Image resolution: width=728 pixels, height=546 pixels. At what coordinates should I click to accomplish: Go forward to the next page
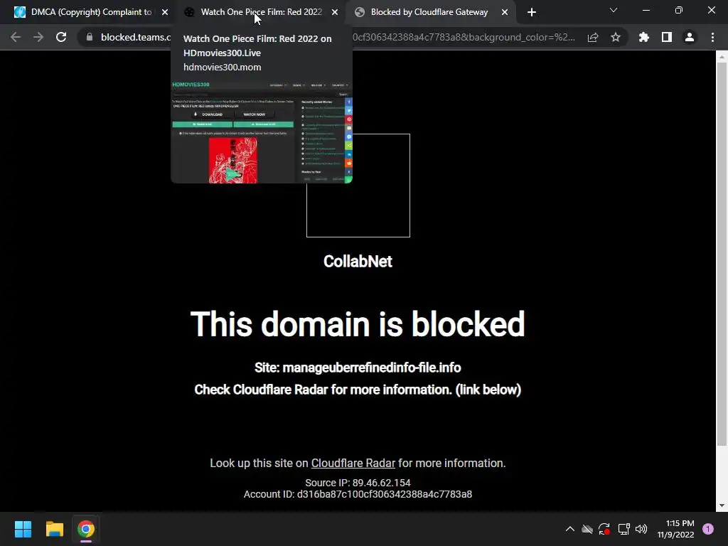click(38, 37)
